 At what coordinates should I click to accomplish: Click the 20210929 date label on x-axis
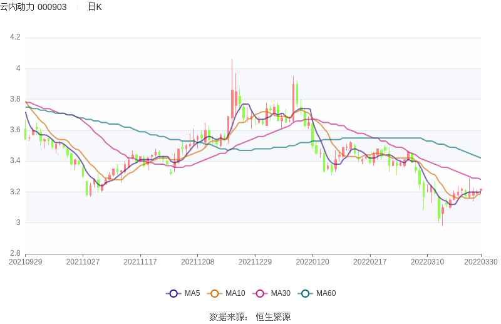point(26,262)
